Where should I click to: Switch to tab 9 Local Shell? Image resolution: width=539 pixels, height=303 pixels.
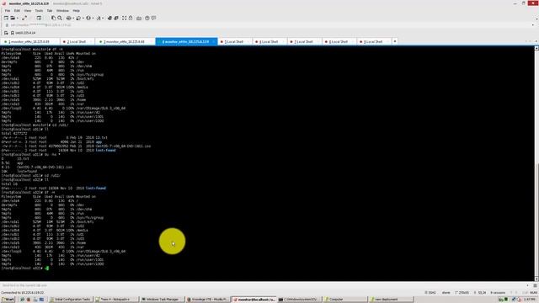coord(373,41)
